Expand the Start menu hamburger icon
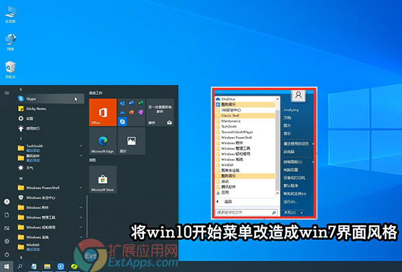Viewport: 402px width, 272px height. (x=7, y=93)
